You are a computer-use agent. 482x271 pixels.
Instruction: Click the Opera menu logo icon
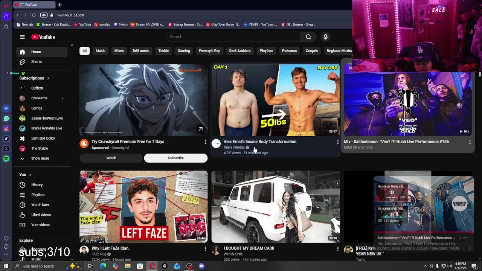click(6, 6)
